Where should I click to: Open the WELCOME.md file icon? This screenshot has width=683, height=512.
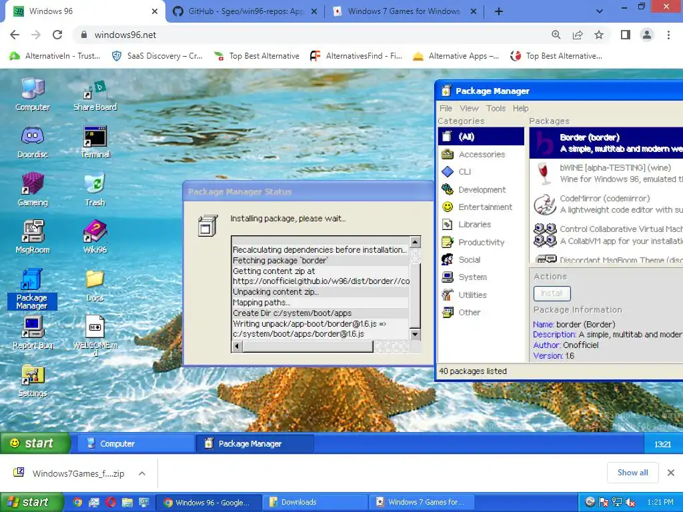pyautogui.click(x=95, y=335)
